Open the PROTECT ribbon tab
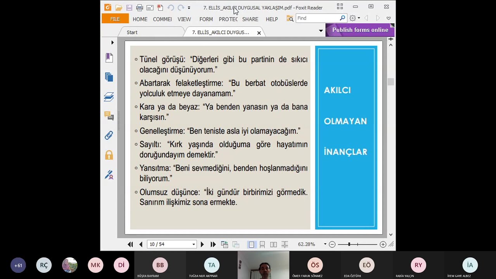 pos(228,19)
